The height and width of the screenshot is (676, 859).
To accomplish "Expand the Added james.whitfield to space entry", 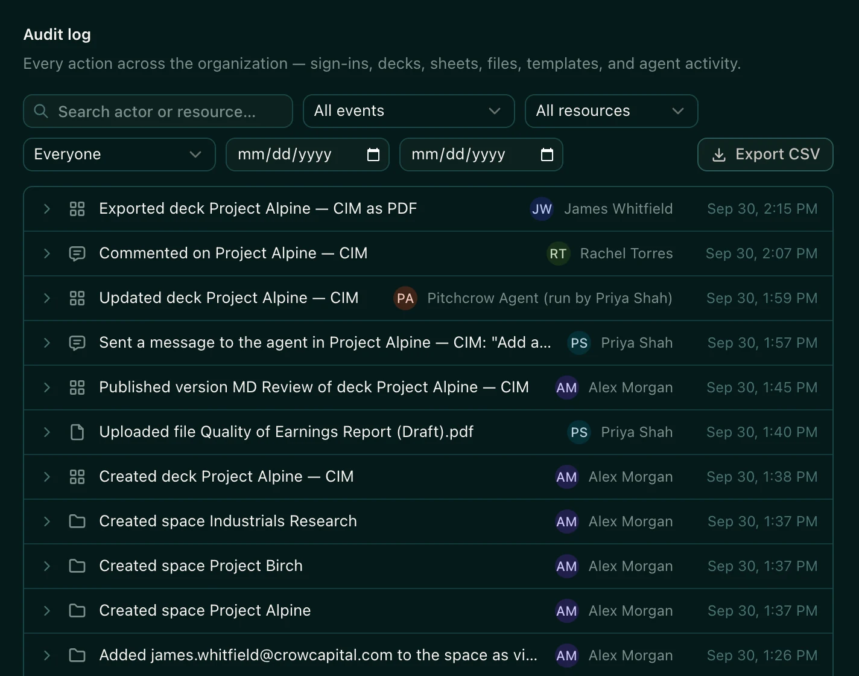I will pos(46,655).
